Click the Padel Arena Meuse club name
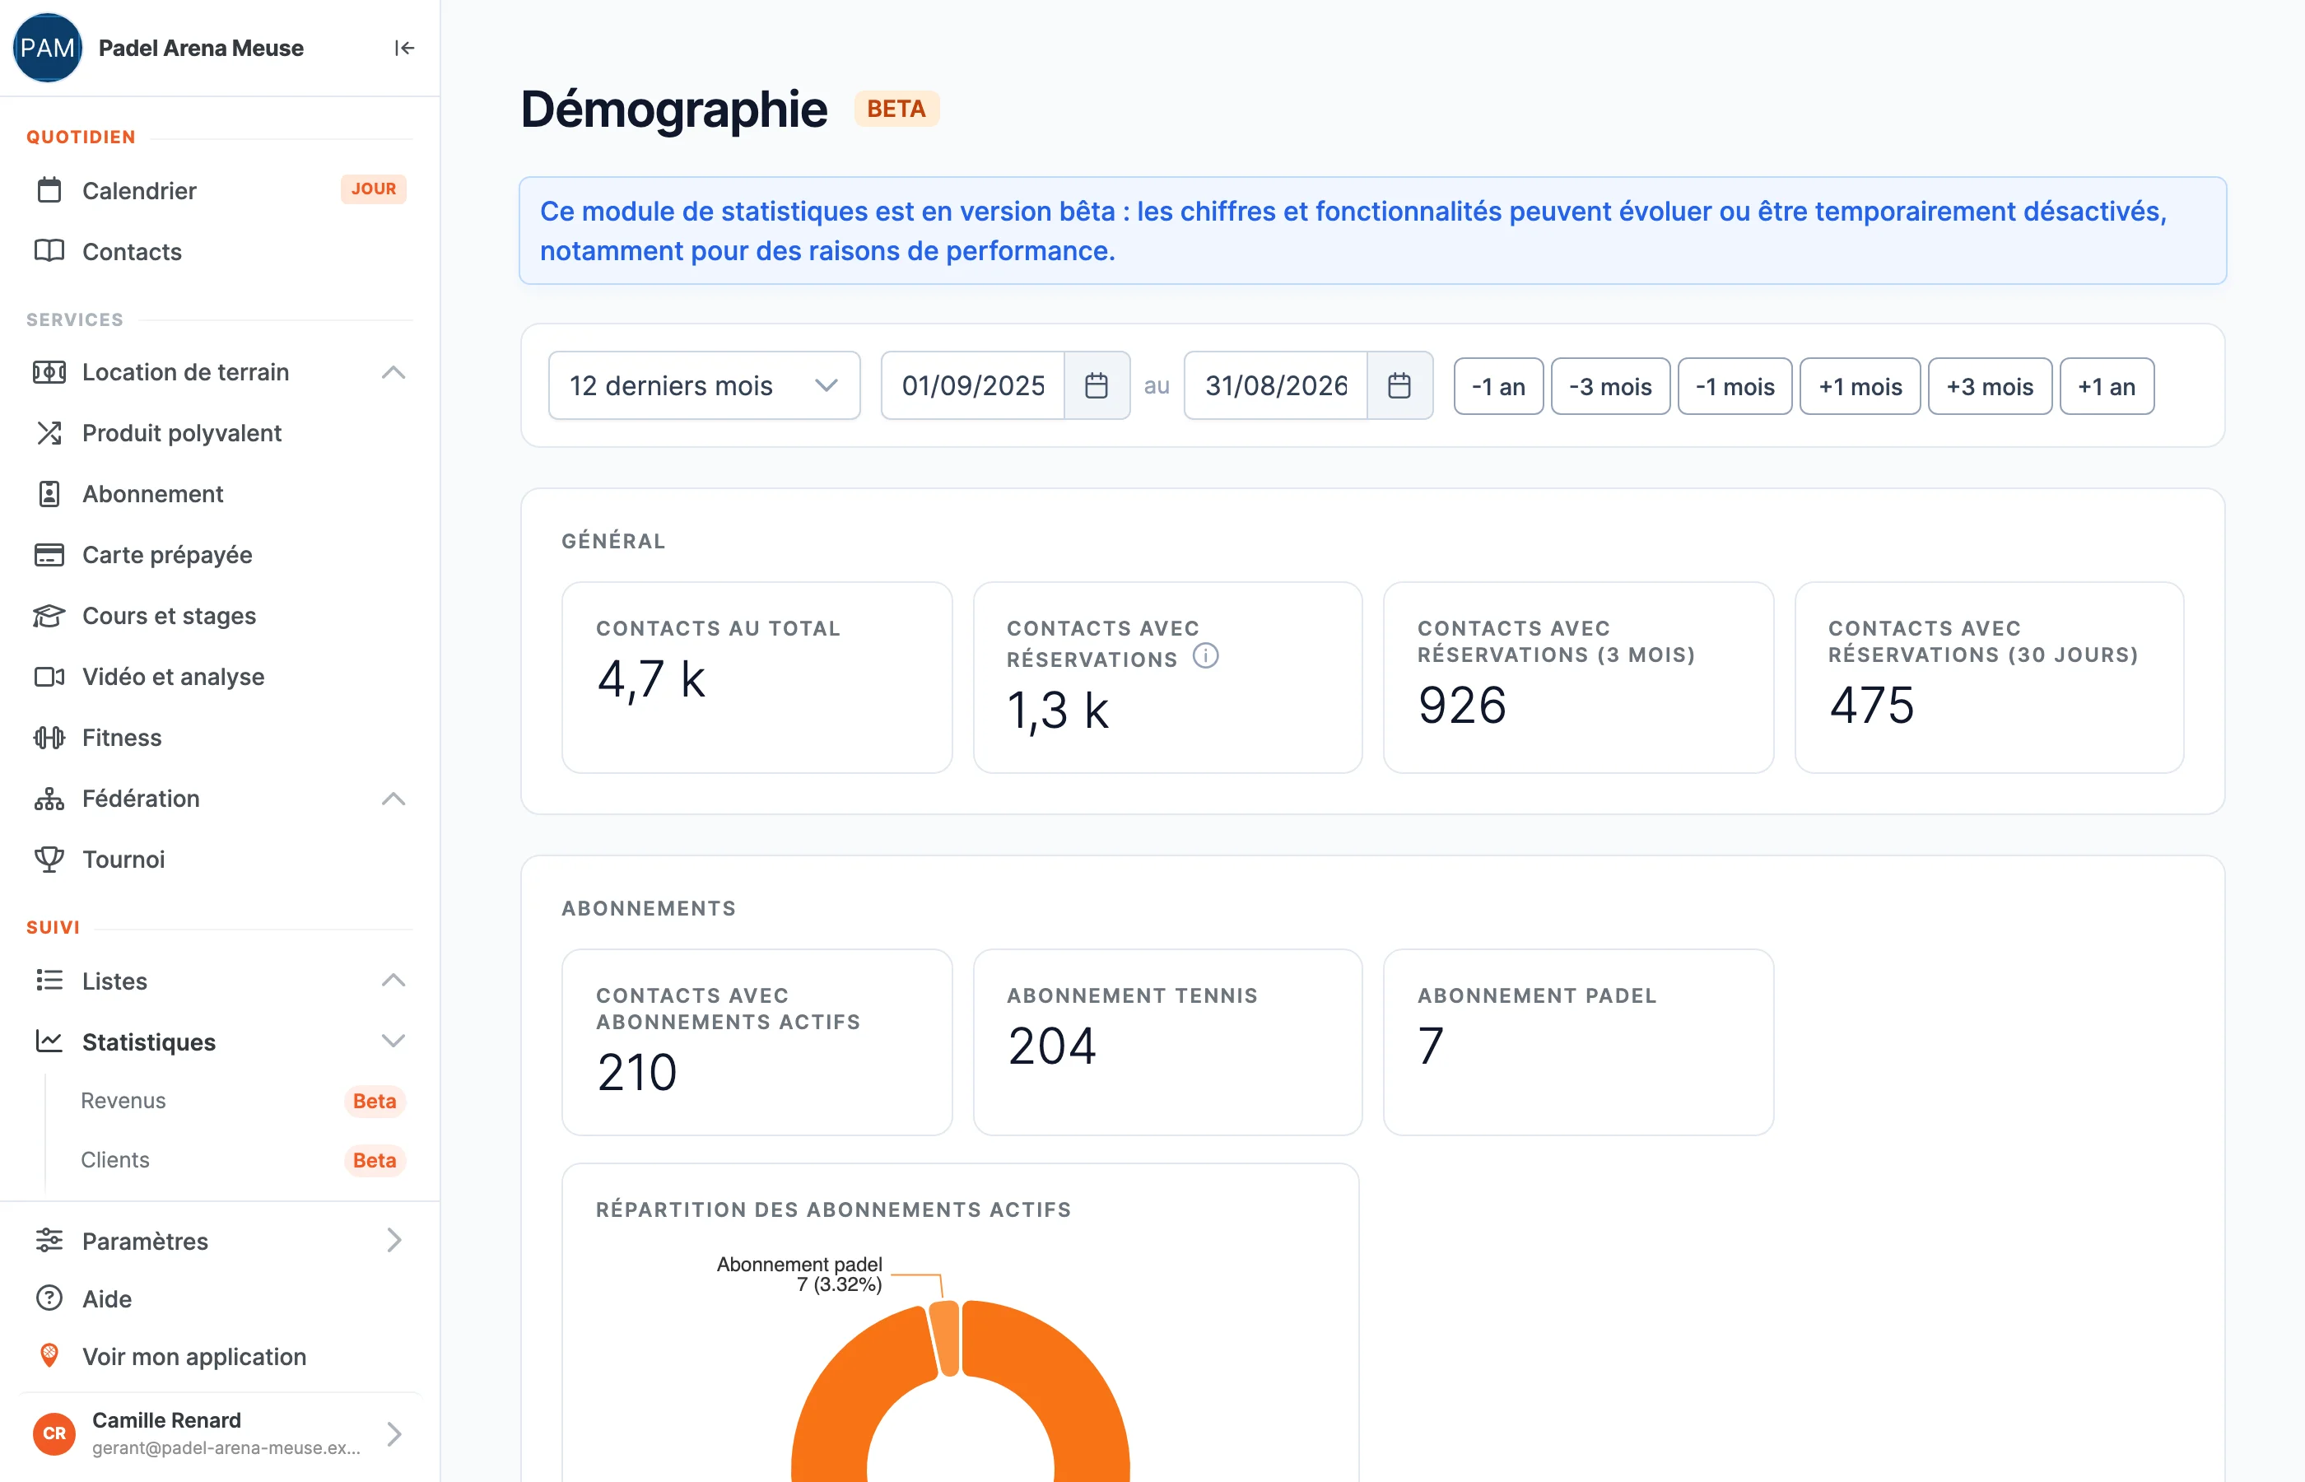This screenshot has width=2305, height=1482. [201, 48]
